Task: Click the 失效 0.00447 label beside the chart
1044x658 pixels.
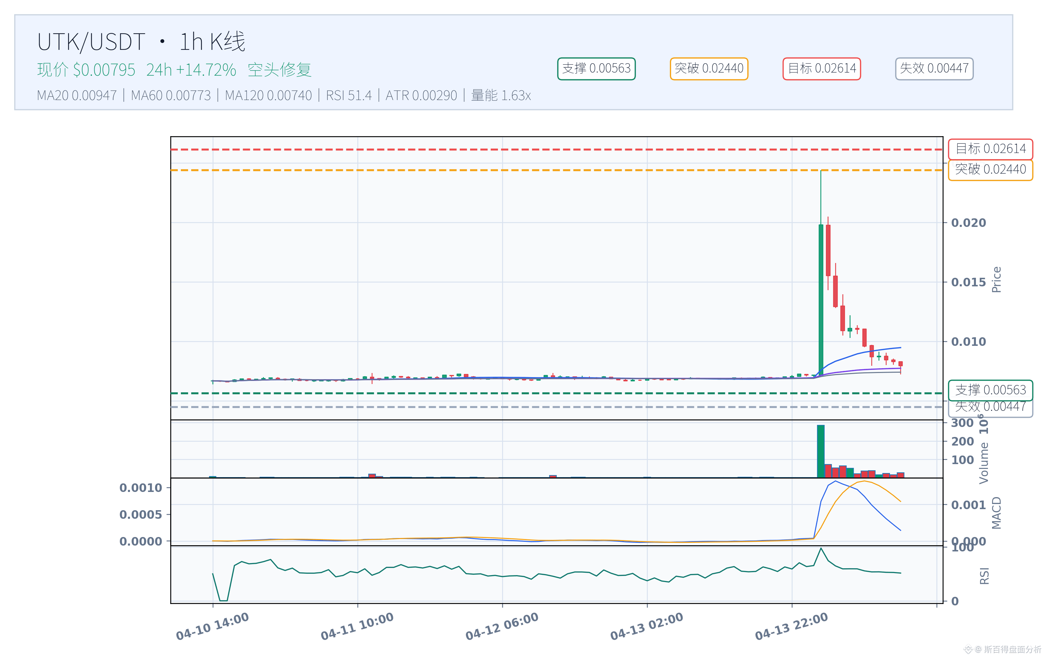Action: coord(991,407)
